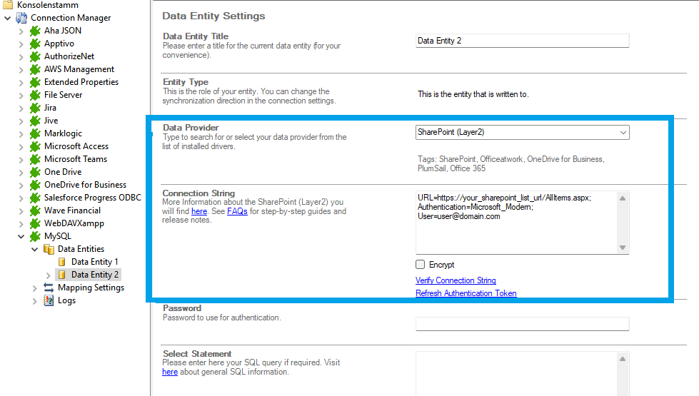The image size is (699, 396).
Task: Select the Apptivo tree label
Action: [x=59, y=44]
